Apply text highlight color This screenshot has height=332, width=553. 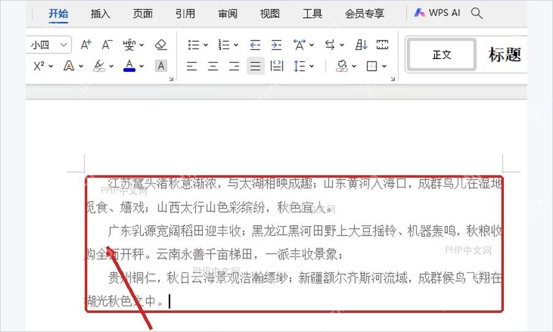pos(99,66)
